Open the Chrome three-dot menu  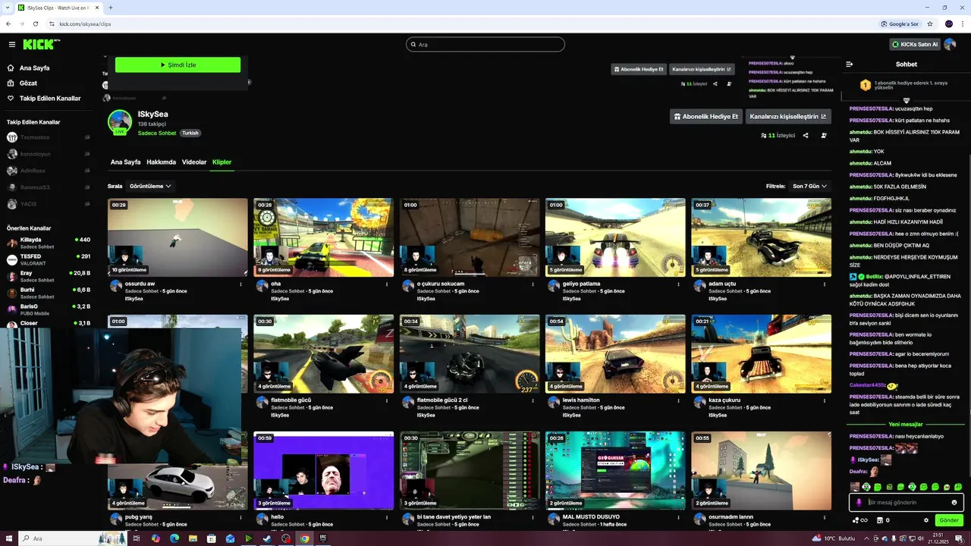tap(962, 24)
